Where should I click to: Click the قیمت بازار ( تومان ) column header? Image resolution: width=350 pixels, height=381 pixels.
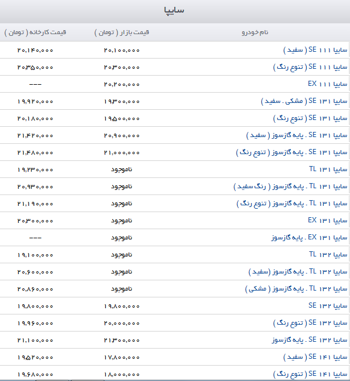point(122,32)
